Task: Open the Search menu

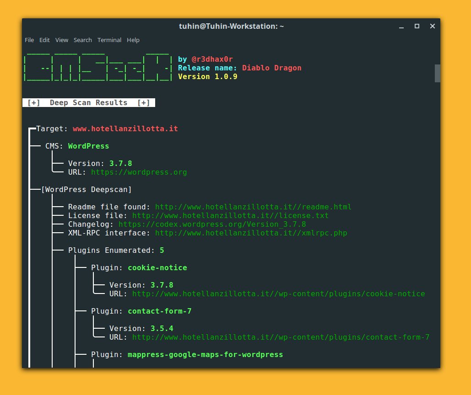Action: point(82,40)
